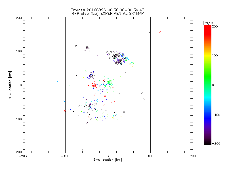Select the N-S axis tick label -200
This screenshot has height=170, width=227.
(x=18, y=152)
